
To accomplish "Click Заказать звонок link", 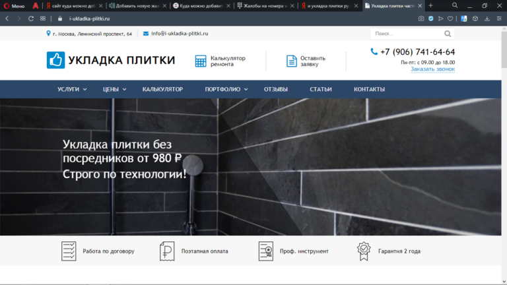I will (432, 69).
